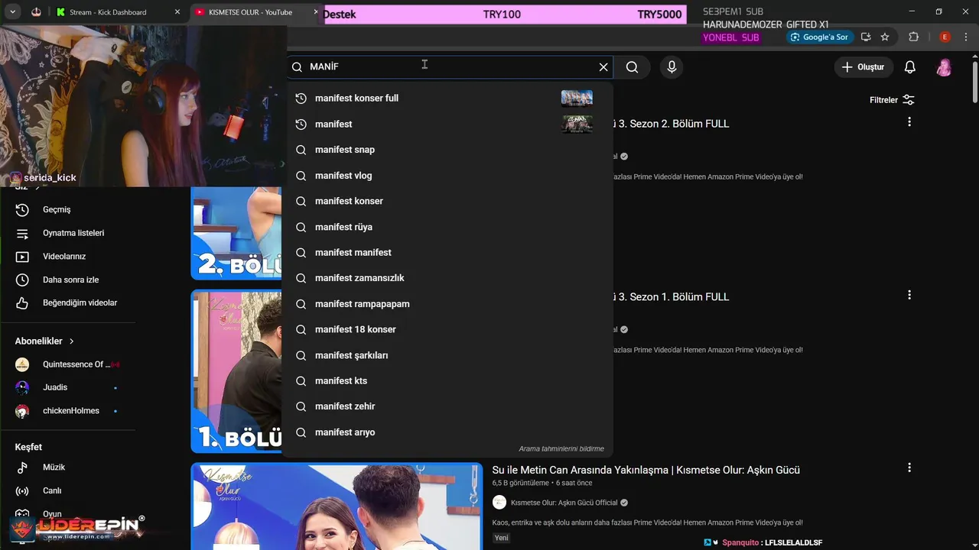Open options for Sezon 1. Bölüm video
This screenshot has height=550, width=979.
[909, 295]
